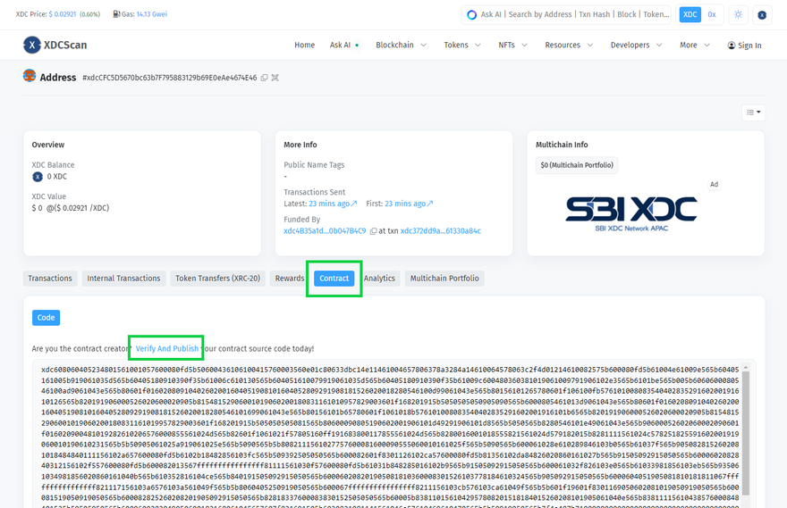Open the Analytics tab
This screenshot has height=508, width=787.
point(379,279)
